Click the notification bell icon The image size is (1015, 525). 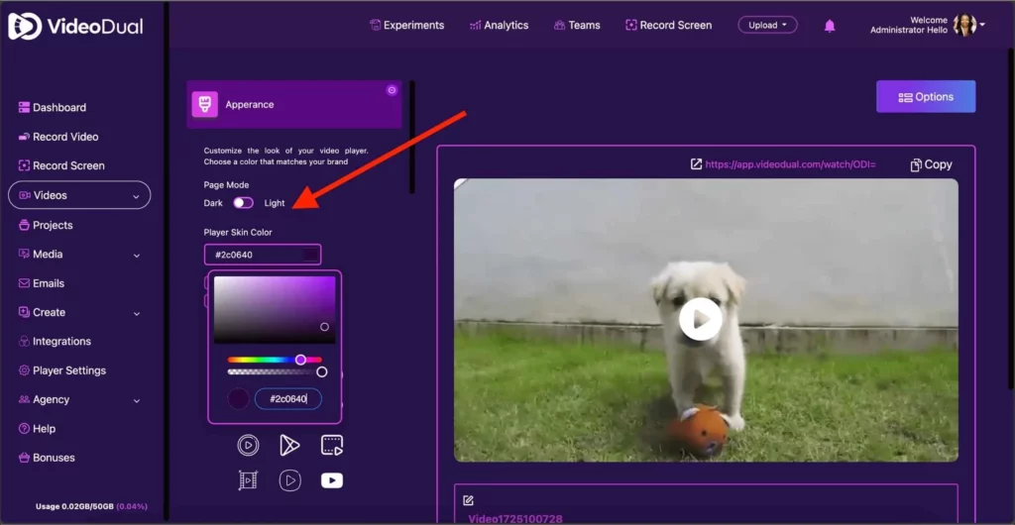830,26
